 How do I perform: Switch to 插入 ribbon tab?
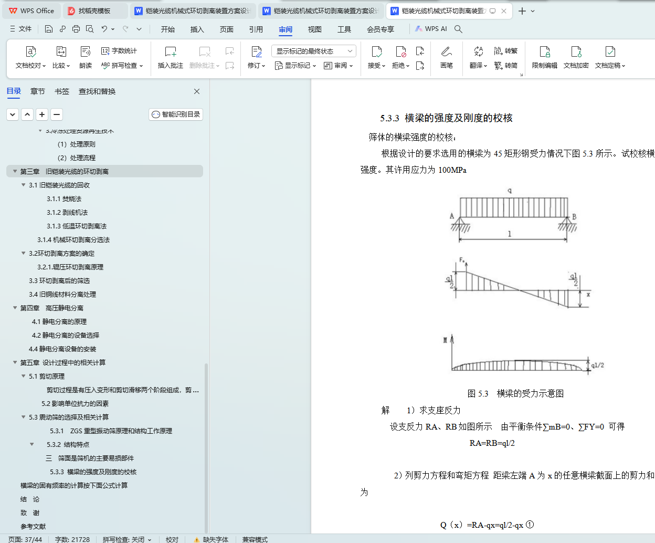(x=197, y=29)
